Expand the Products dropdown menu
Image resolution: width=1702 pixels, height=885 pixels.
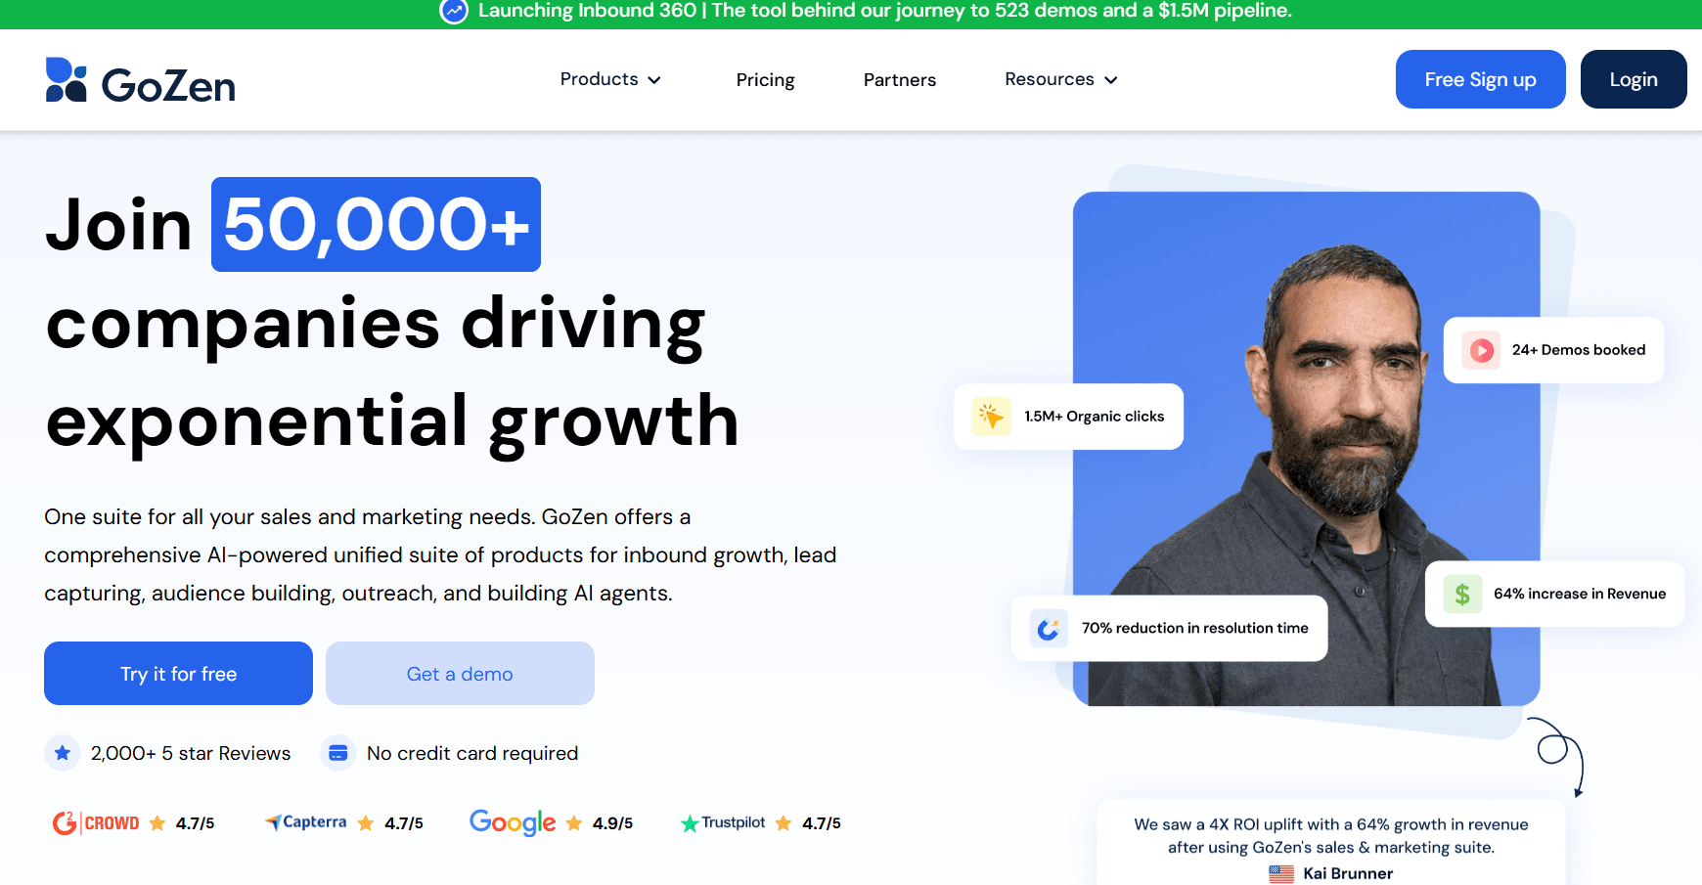click(x=610, y=79)
